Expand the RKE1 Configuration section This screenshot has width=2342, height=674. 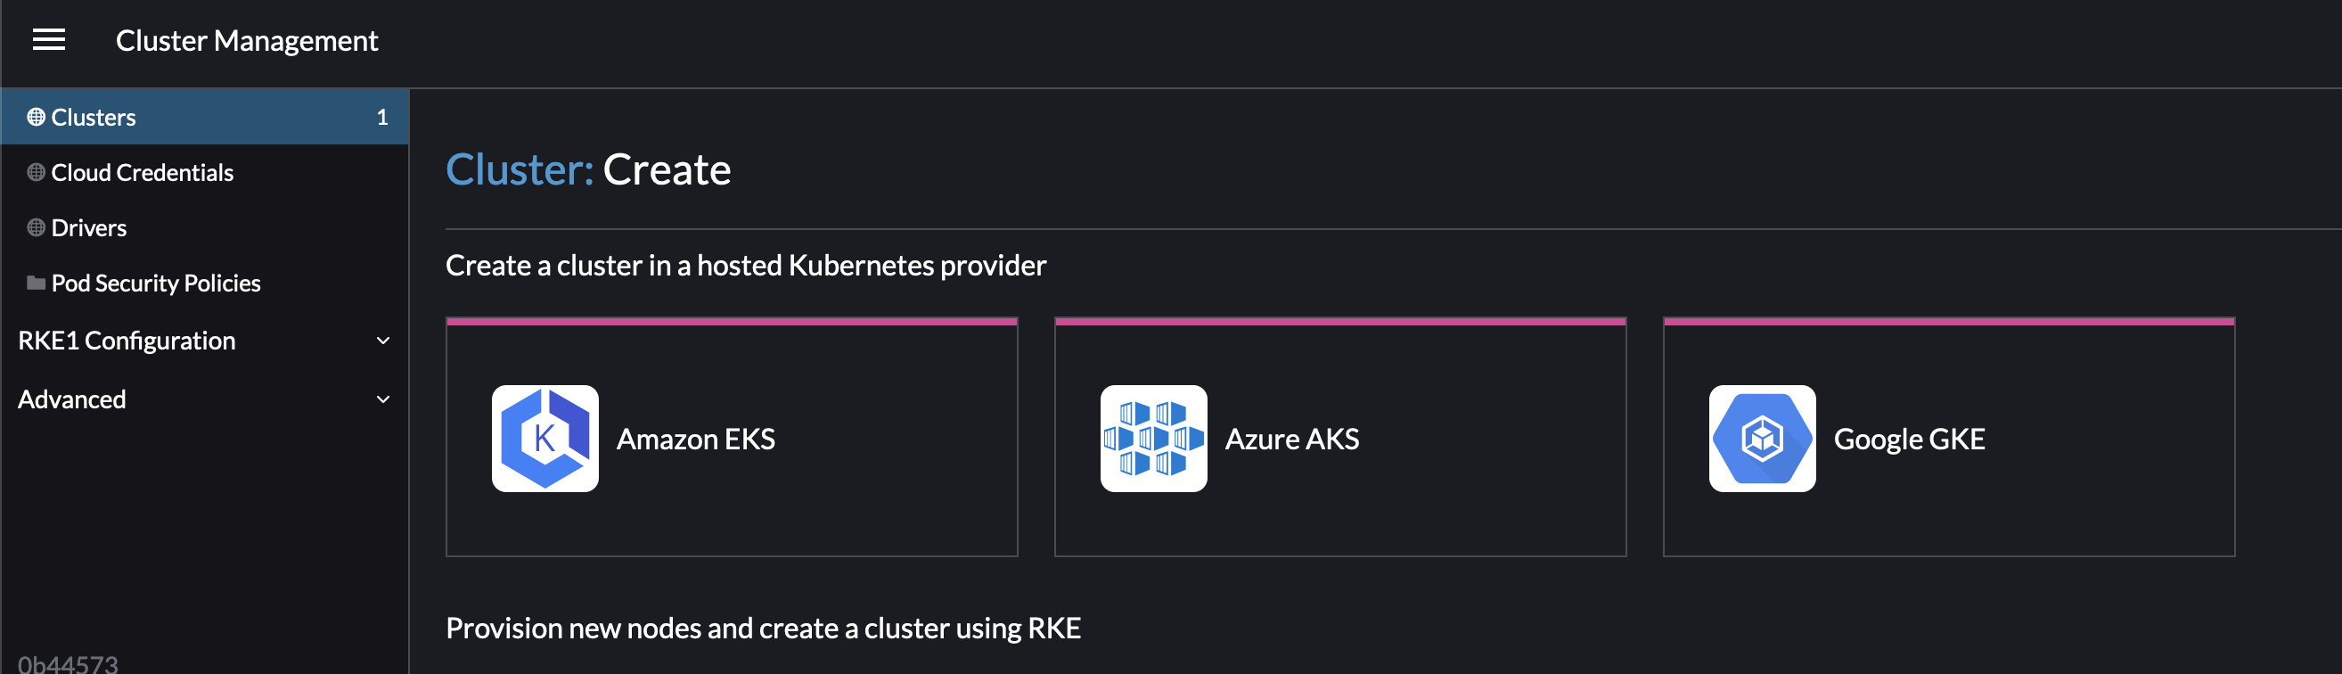tap(382, 341)
